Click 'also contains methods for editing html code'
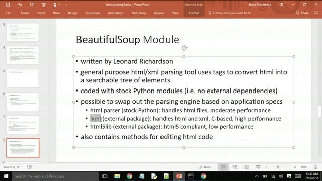 point(146,137)
